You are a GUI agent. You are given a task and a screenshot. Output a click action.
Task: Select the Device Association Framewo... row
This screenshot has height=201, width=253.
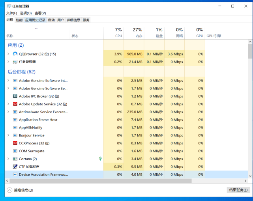126,174
